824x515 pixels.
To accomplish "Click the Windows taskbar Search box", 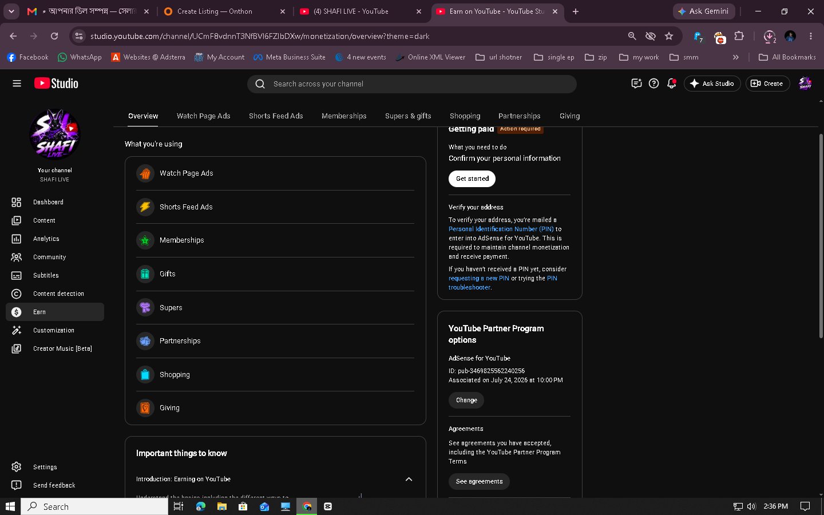I will click(94, 506).
